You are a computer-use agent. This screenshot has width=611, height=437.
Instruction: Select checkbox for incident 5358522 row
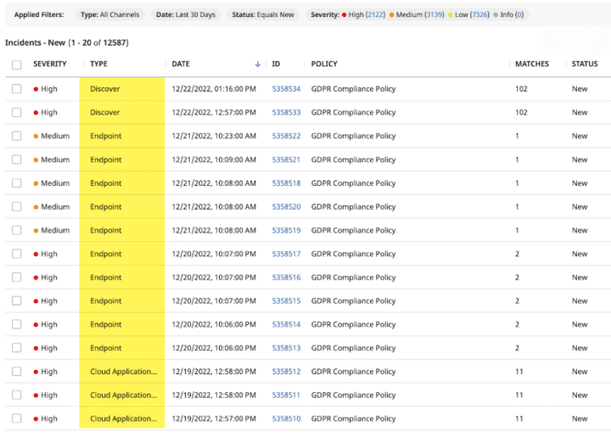pyautogui.click(x=17, y=136)
